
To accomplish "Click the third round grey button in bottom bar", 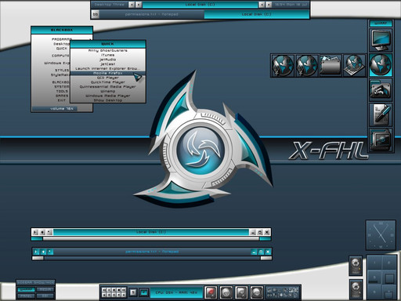I will tap(241, 292).
